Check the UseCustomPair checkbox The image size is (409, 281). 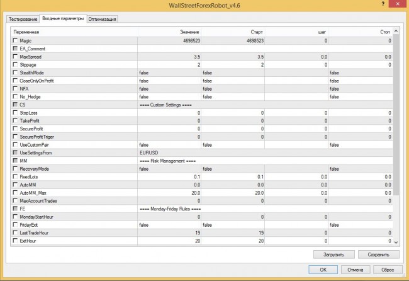pyautogui.click(x=15, y=144)
